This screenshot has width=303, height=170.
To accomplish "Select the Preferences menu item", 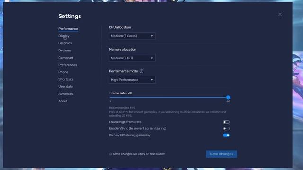I will pyautogui.click(x=68, y=65).
